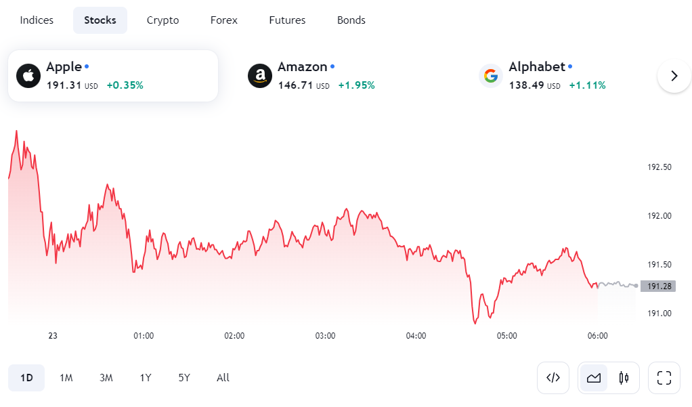The image size is (692, 407).
Task: Click the 191.28 current price label
Action: click(658, 286)
